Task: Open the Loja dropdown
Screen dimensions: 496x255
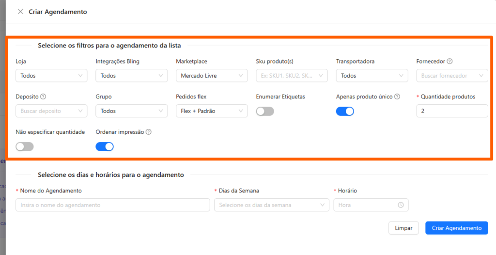Action: point(51,76)
